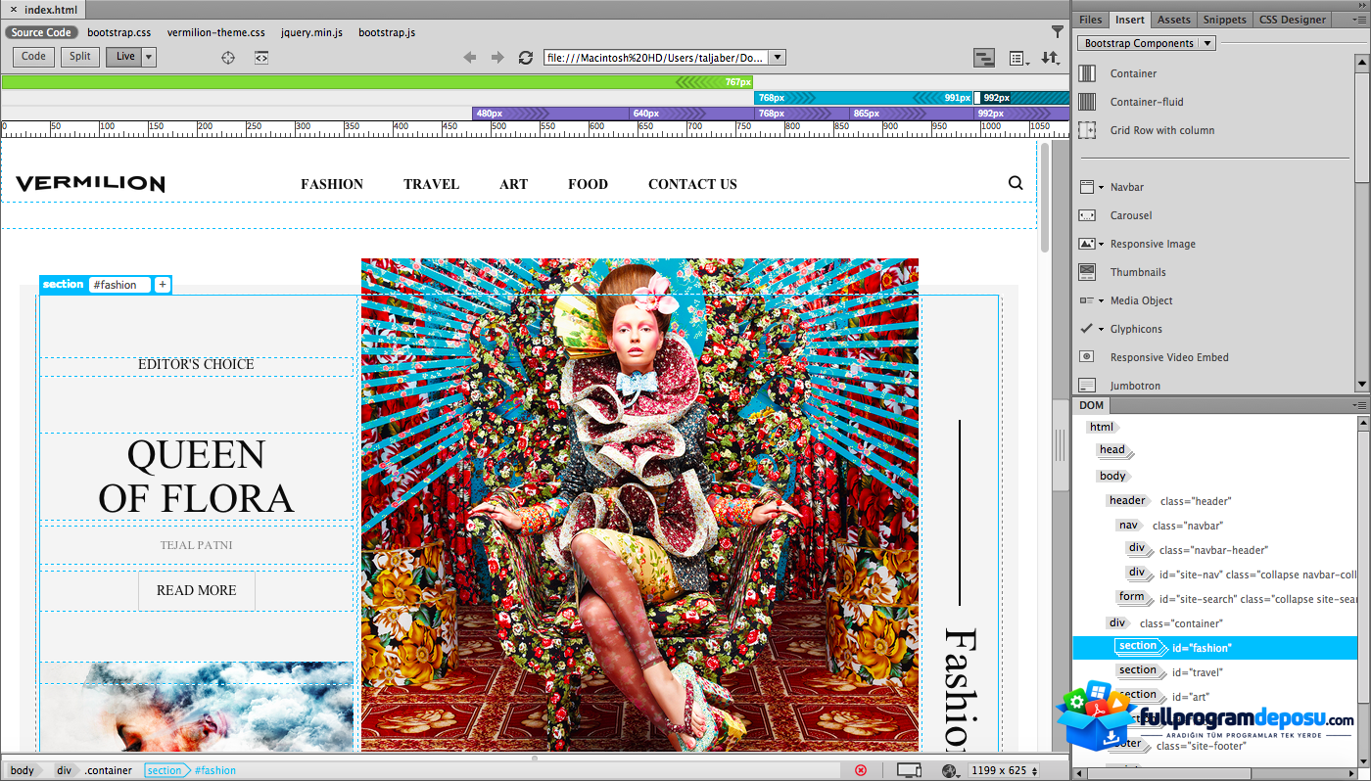Toggle the Live view button
Viewport: 1371px width, 781px height.
point(125,57)
